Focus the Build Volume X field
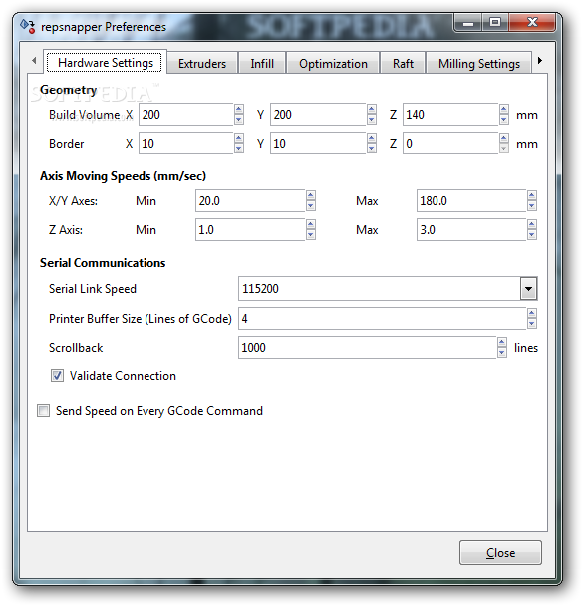The width and height of the screenshot is (583, 606). pyautogui.click(x=185, y=114)
